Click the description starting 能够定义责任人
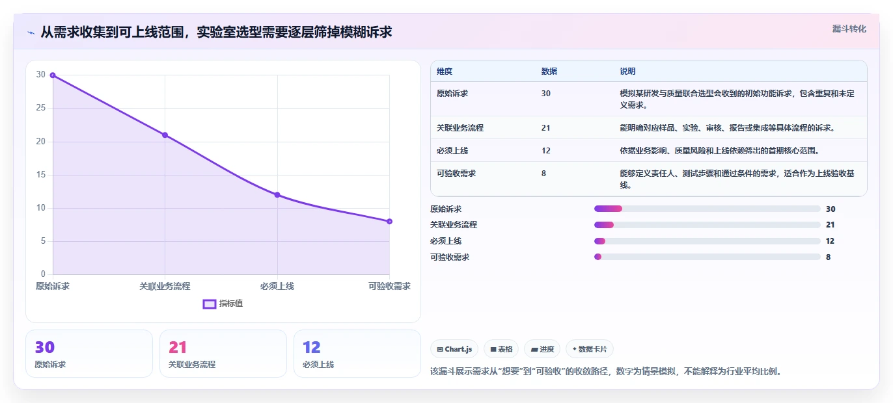 click(x=737, y=179)
